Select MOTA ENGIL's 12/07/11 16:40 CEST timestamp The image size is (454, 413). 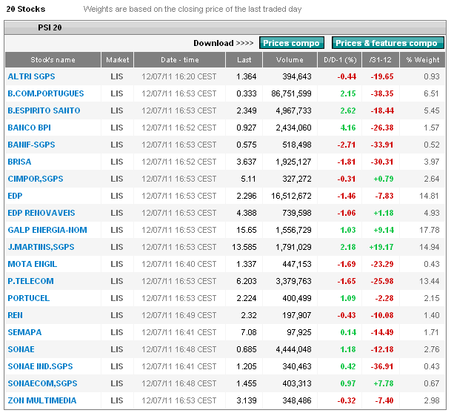[x=179, y=264]
